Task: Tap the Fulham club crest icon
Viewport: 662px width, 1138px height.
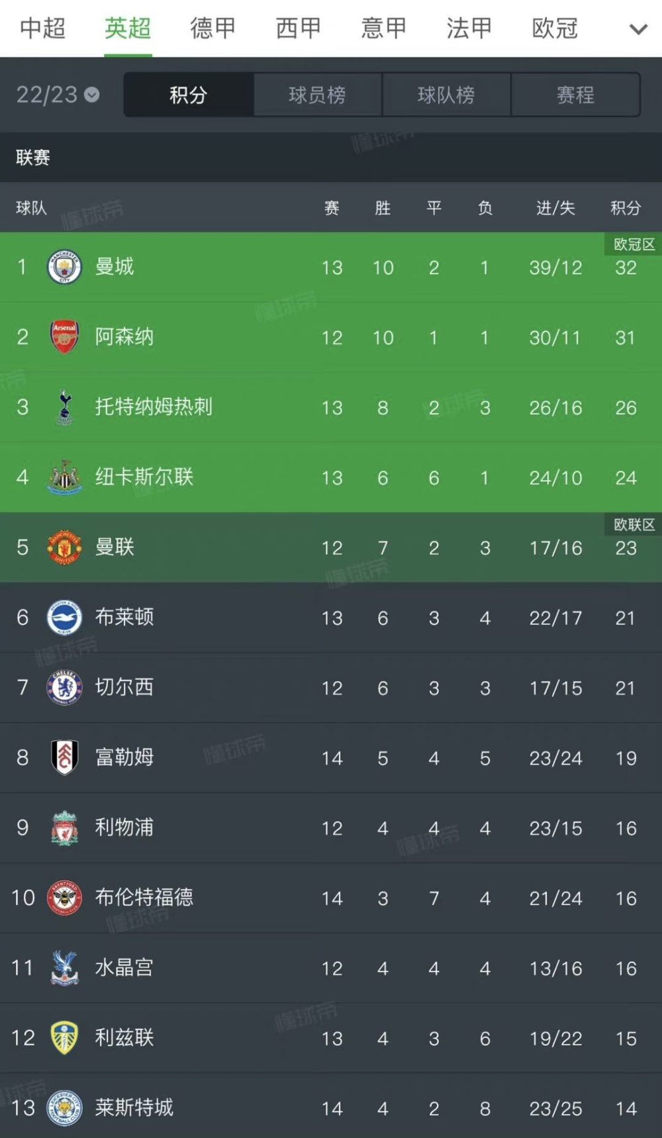Action: point(64,758)
